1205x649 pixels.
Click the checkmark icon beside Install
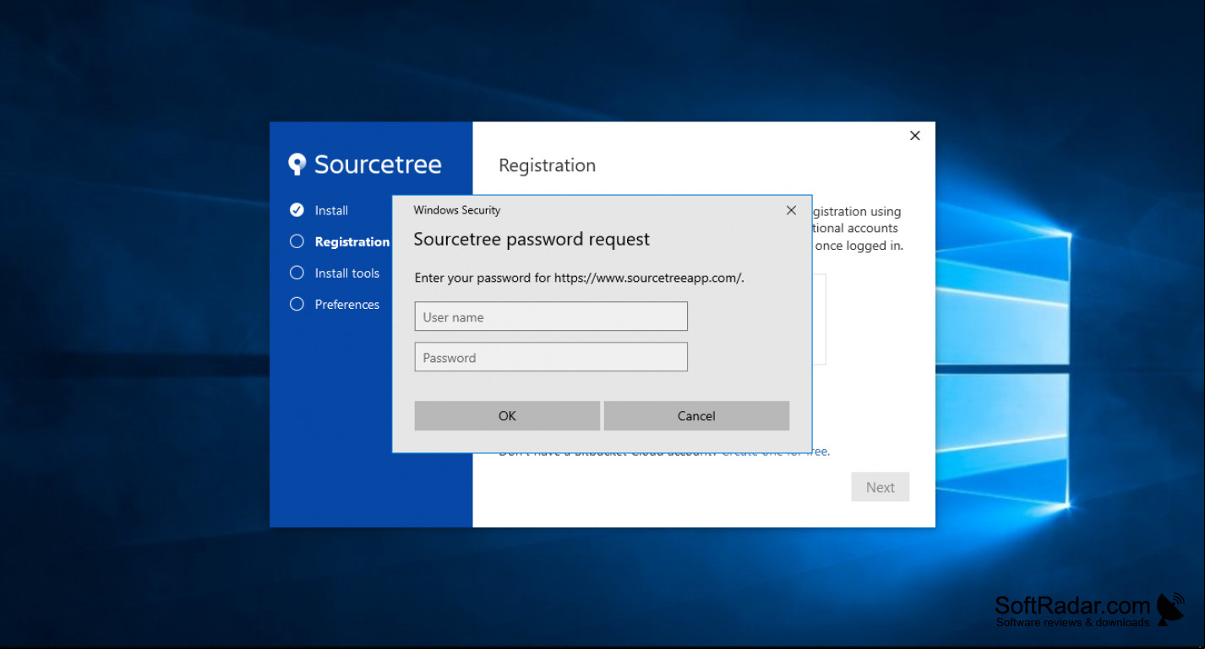297,210
